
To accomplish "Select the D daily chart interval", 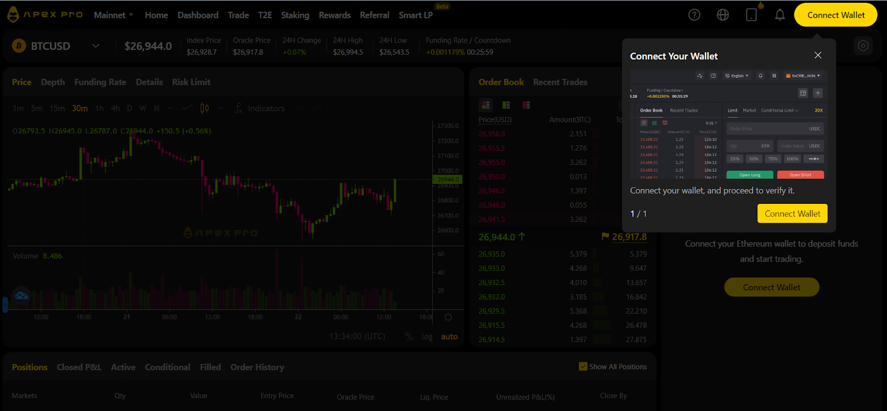I will [x=129, y=108].
